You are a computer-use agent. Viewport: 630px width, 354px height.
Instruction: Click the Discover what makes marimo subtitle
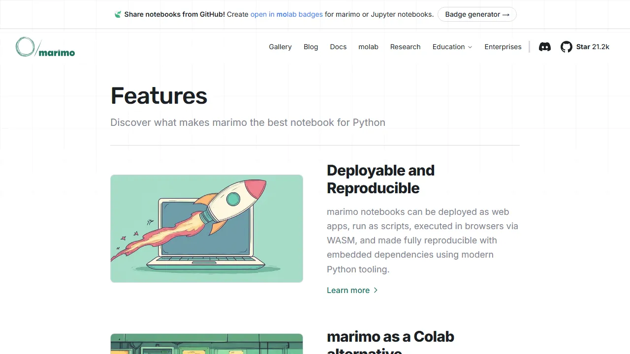click(248, 122)
